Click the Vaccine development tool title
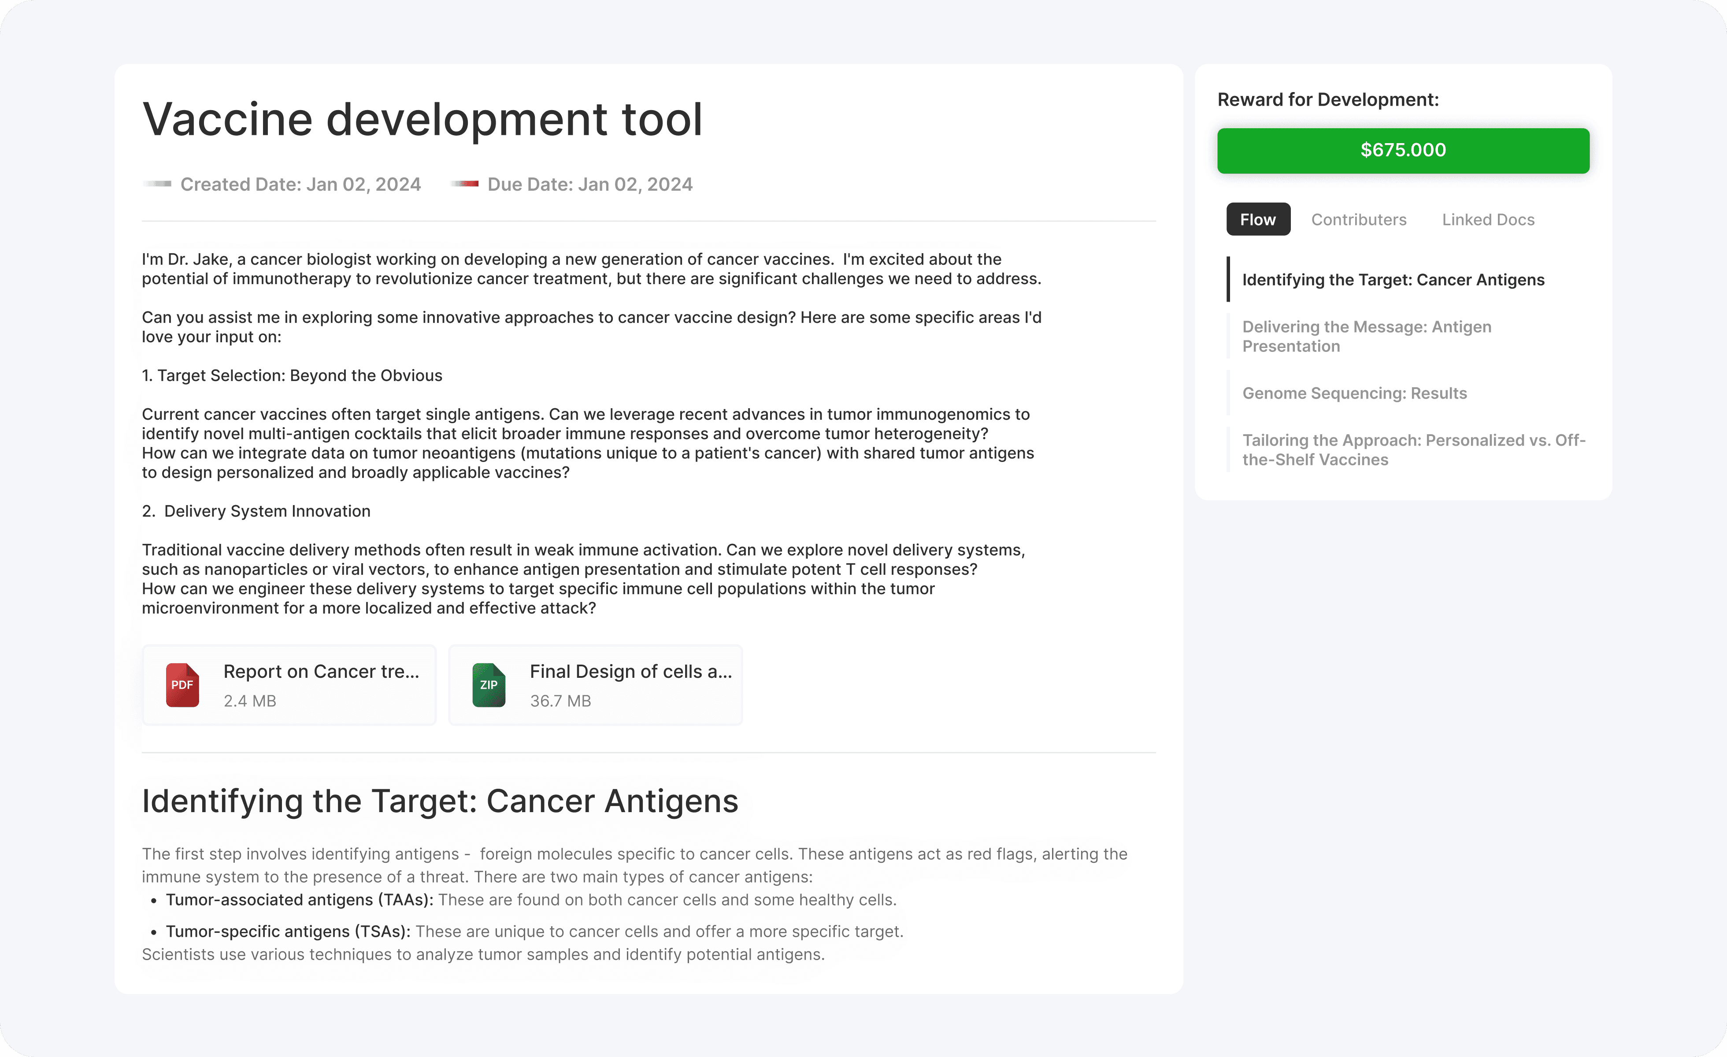This screenshot has height=1057, width=1727. click(x=422, y=119)
